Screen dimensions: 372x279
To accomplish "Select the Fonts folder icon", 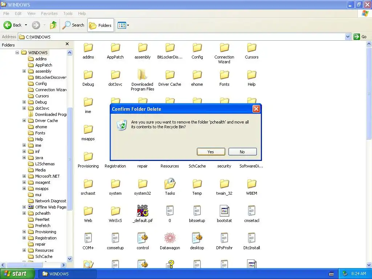I will pyautogui.click(x=224, y=75).
